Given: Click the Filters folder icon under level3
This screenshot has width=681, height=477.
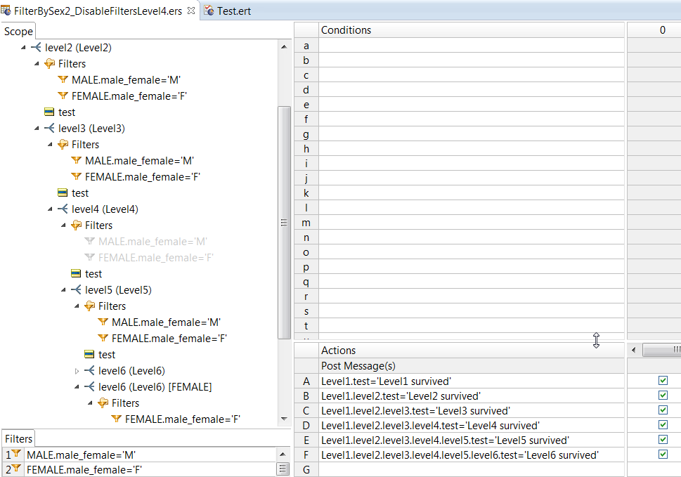Looking at the screenshot, I should 63,144.
